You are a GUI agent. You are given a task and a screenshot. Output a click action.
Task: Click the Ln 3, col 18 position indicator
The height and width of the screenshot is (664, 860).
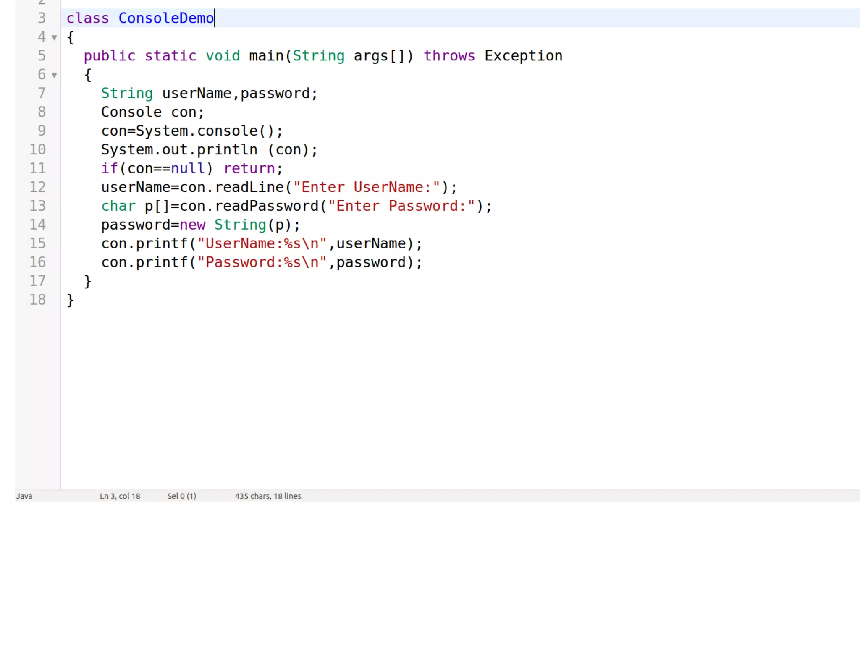click(120, 496)
